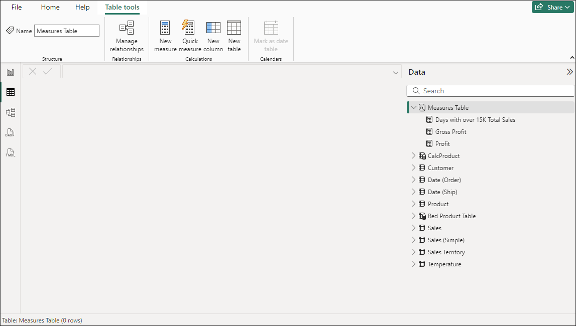
Task: Select the Date (Order) label
Action: [444, 180]
